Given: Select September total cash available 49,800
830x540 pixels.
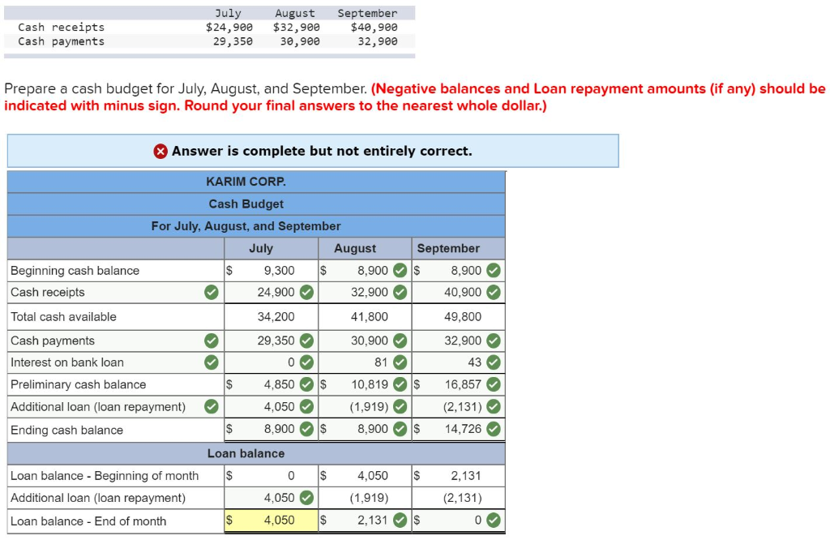Looking at the screenshot, I should point(459,316).
